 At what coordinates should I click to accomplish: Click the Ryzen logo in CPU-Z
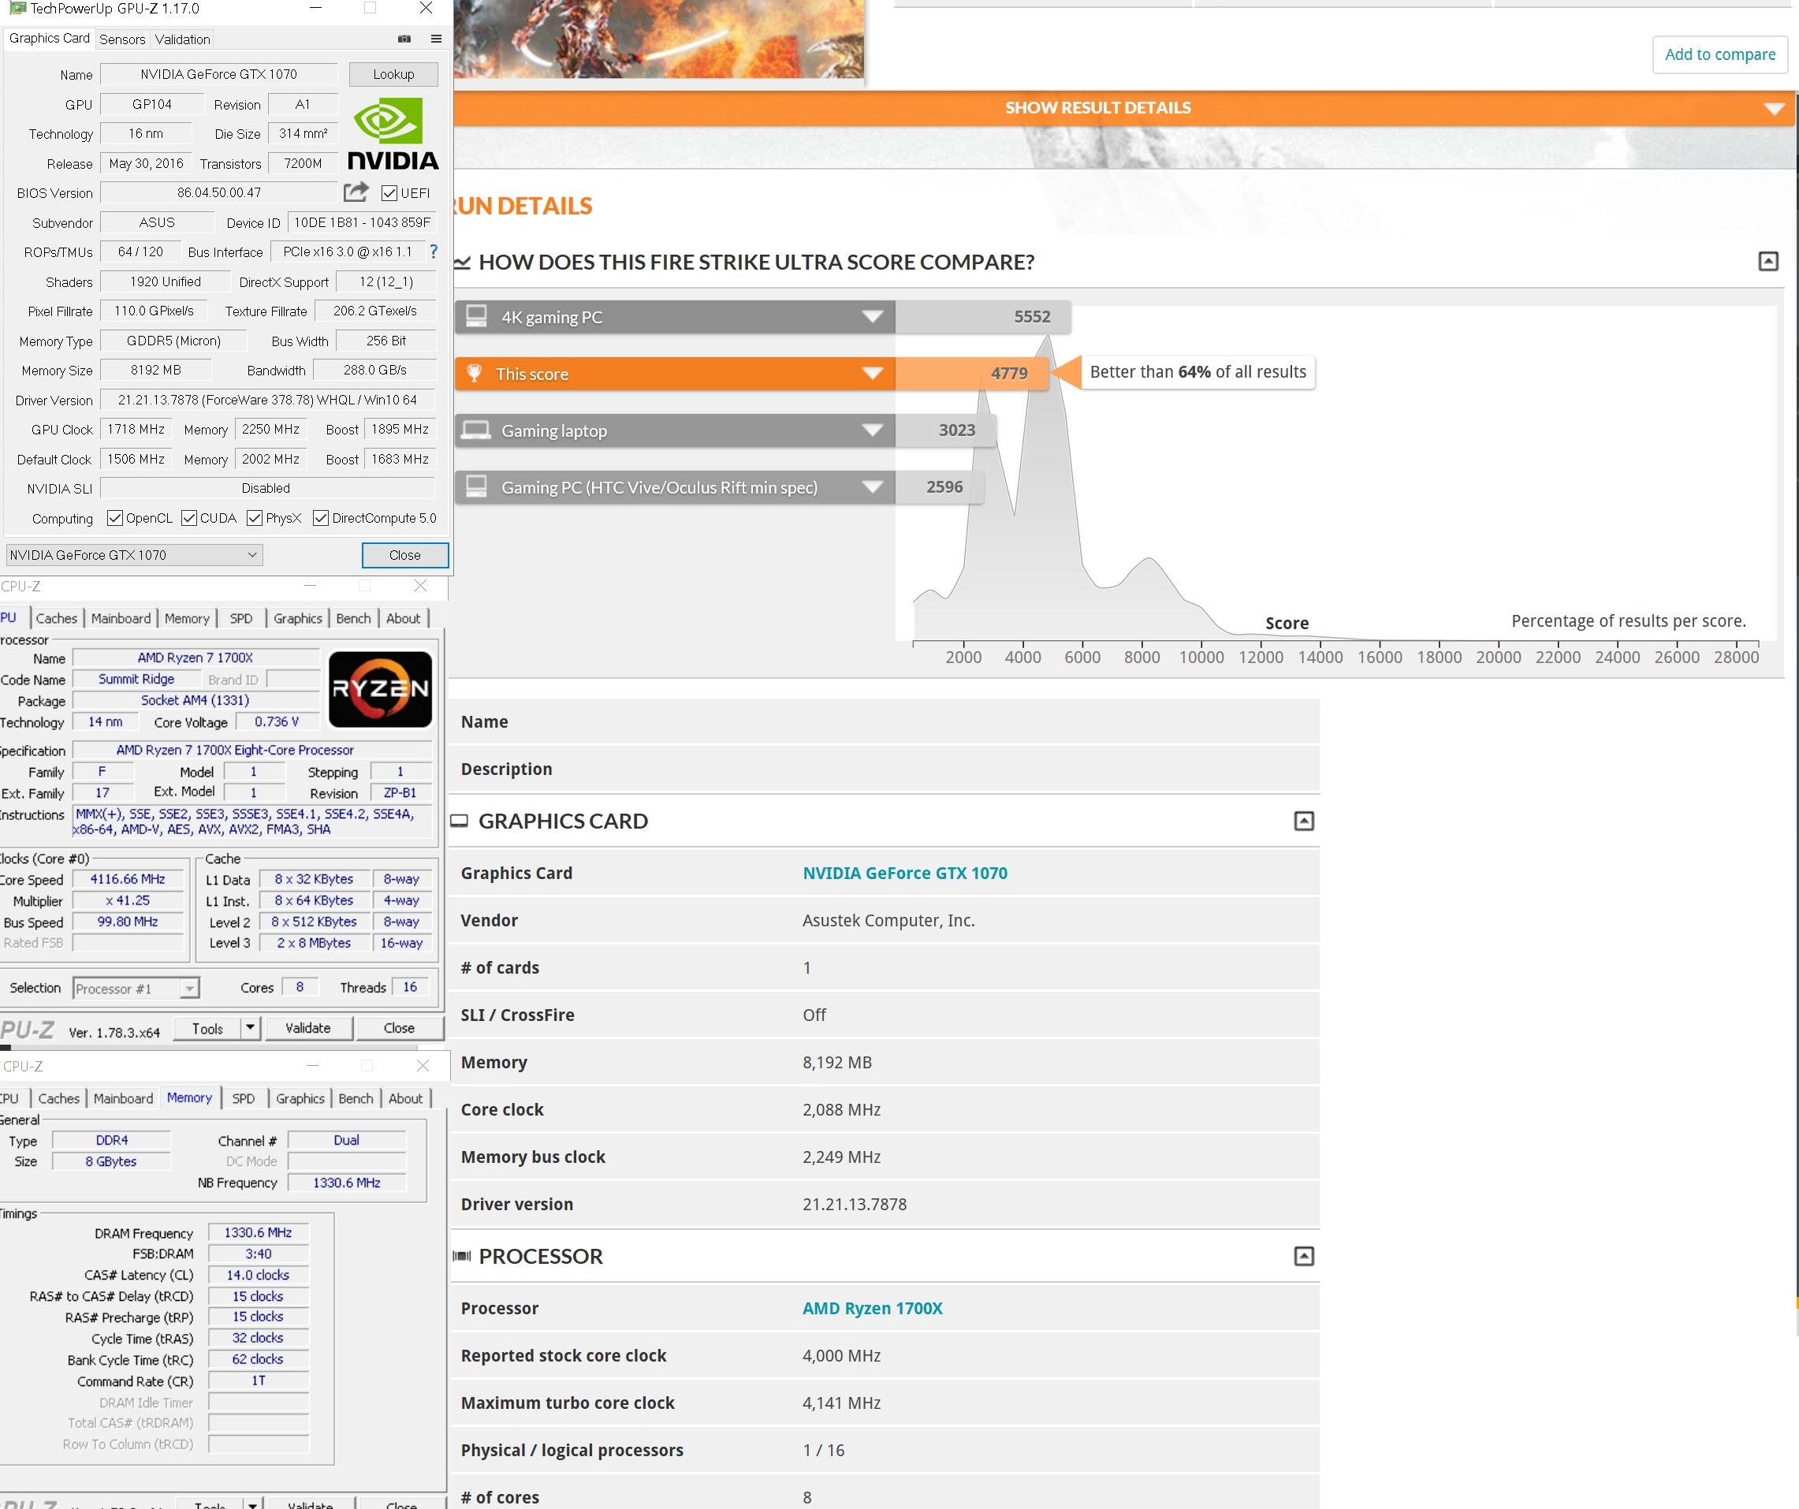[x=380, y=690]
